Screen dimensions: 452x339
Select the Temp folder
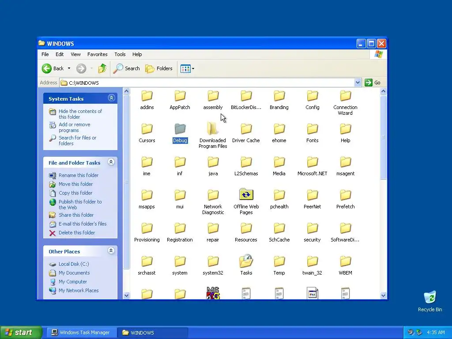click(x=279, y=266)
